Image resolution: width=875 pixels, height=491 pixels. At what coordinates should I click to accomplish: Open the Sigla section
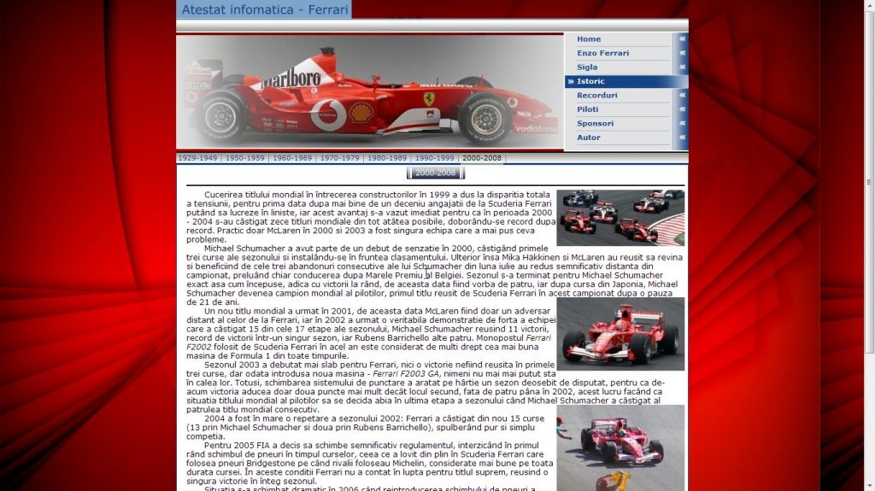587,67
